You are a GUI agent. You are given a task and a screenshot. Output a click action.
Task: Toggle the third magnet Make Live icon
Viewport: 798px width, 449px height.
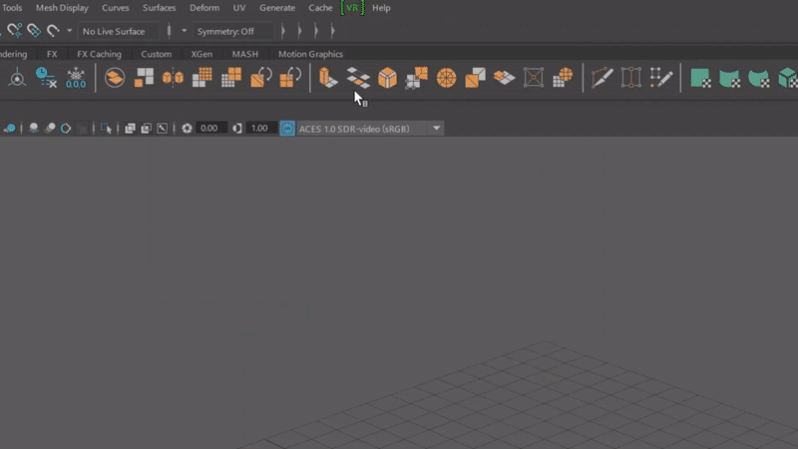point(53,31)
